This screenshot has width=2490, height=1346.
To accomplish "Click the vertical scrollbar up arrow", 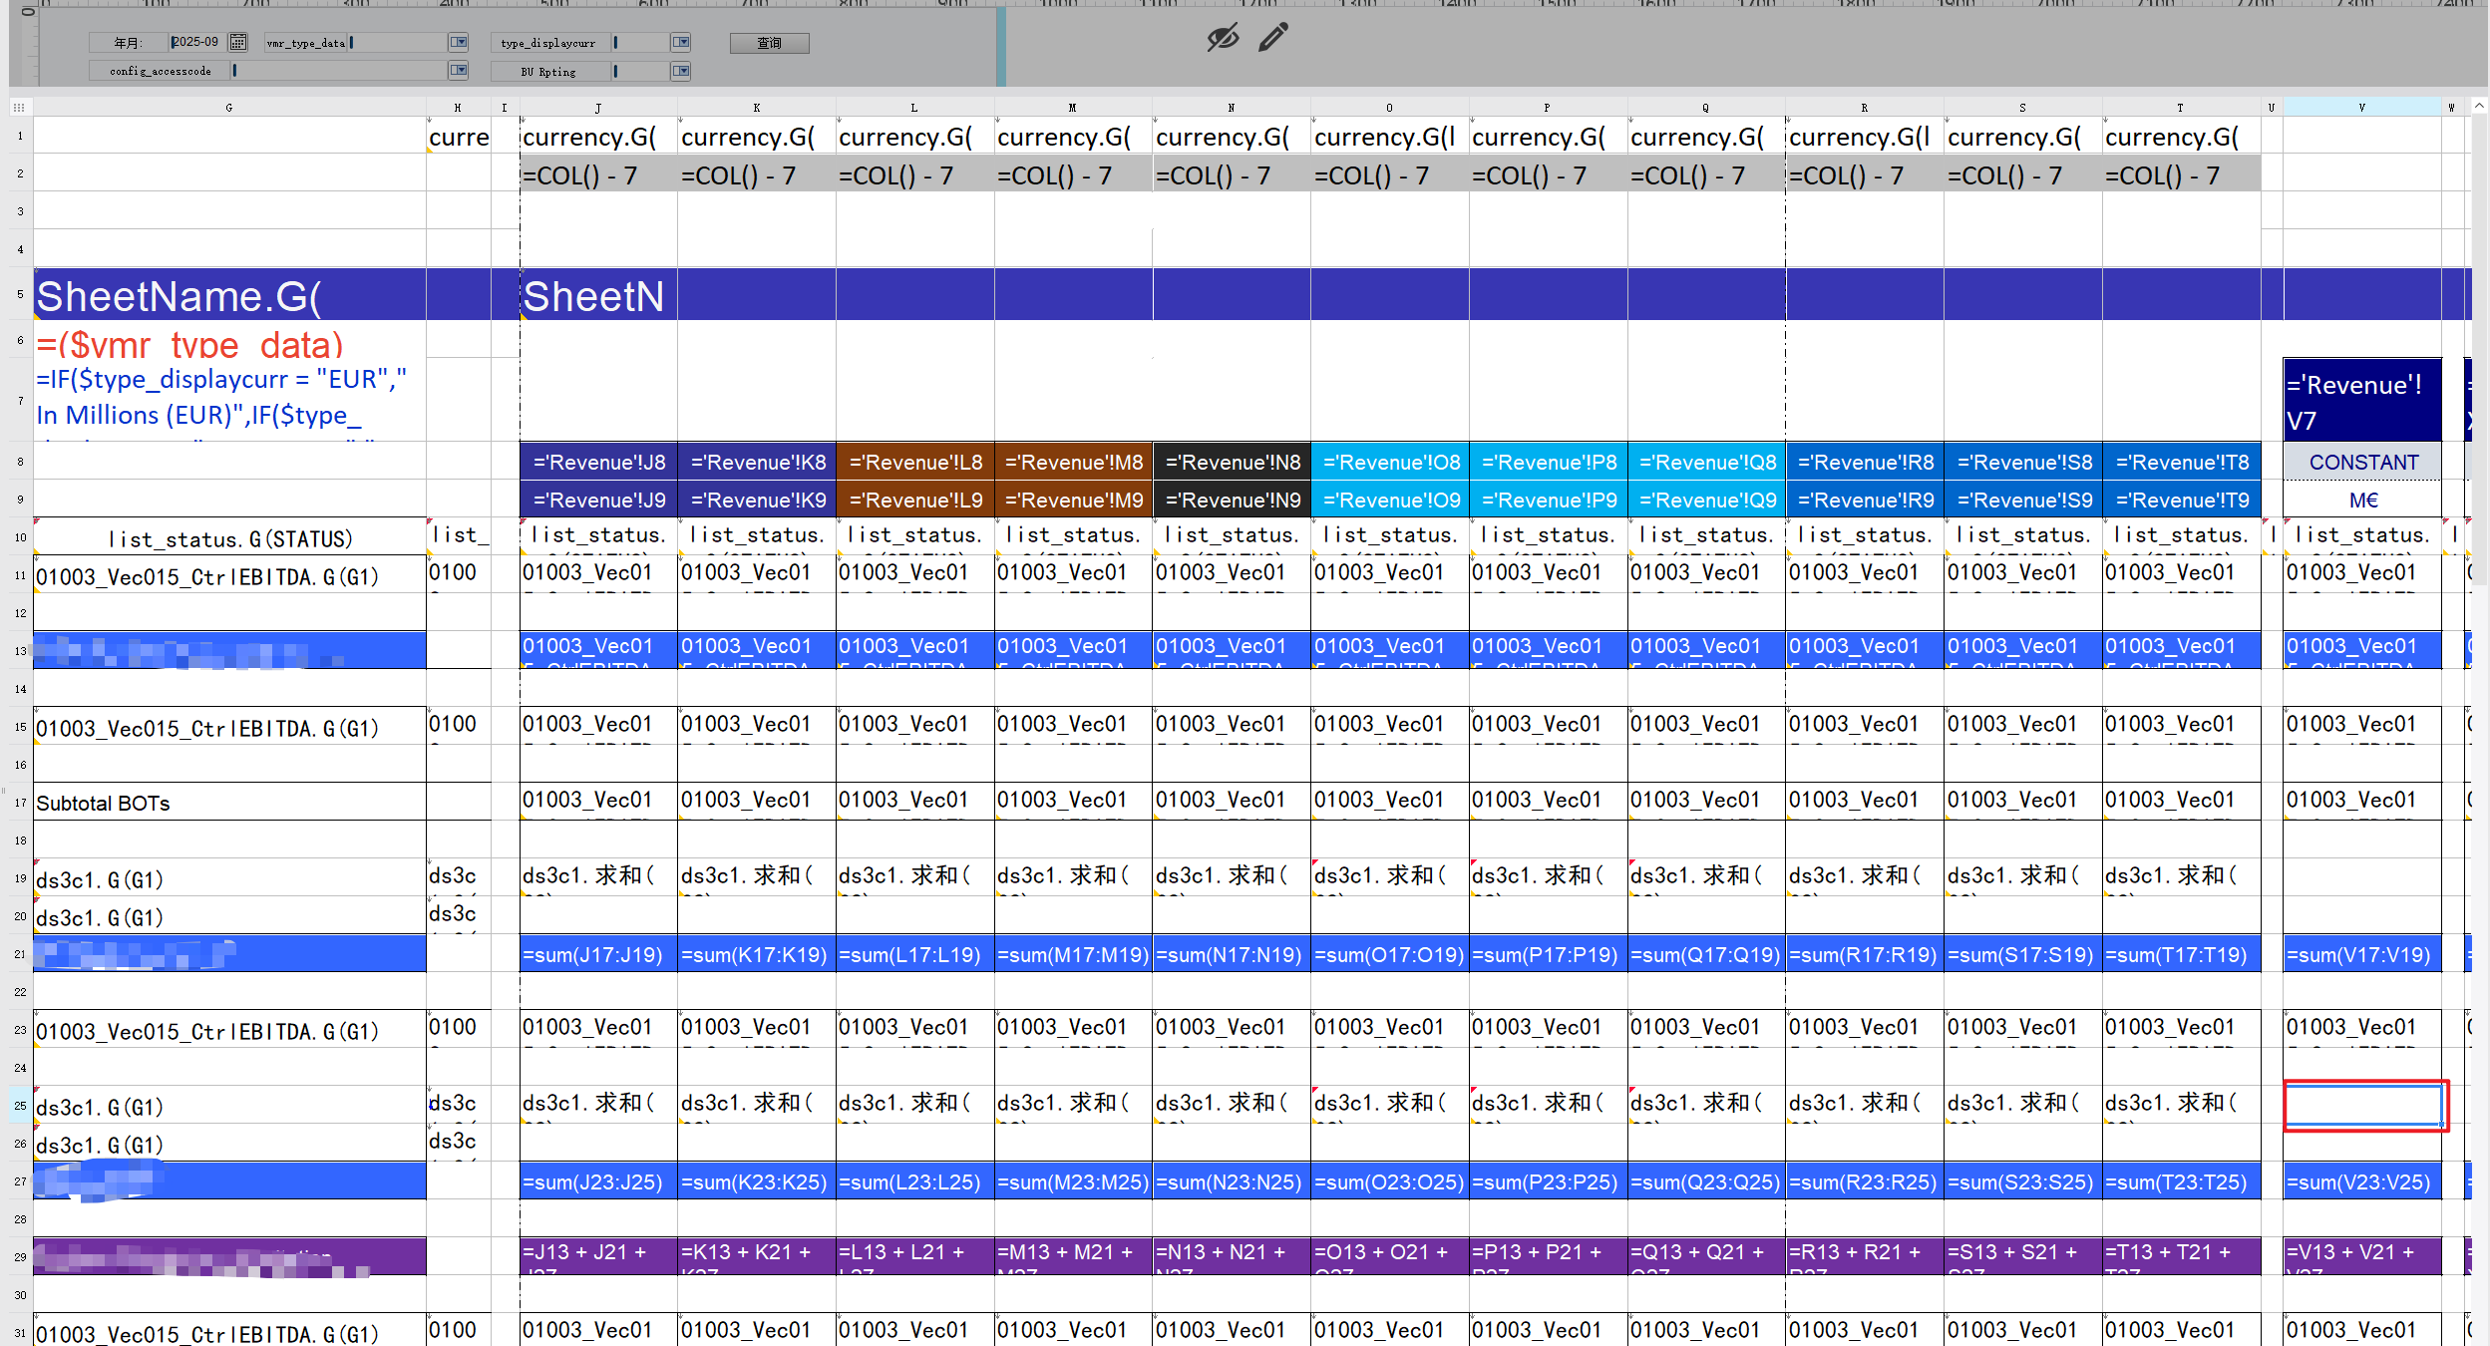I will coord(2479,106).
